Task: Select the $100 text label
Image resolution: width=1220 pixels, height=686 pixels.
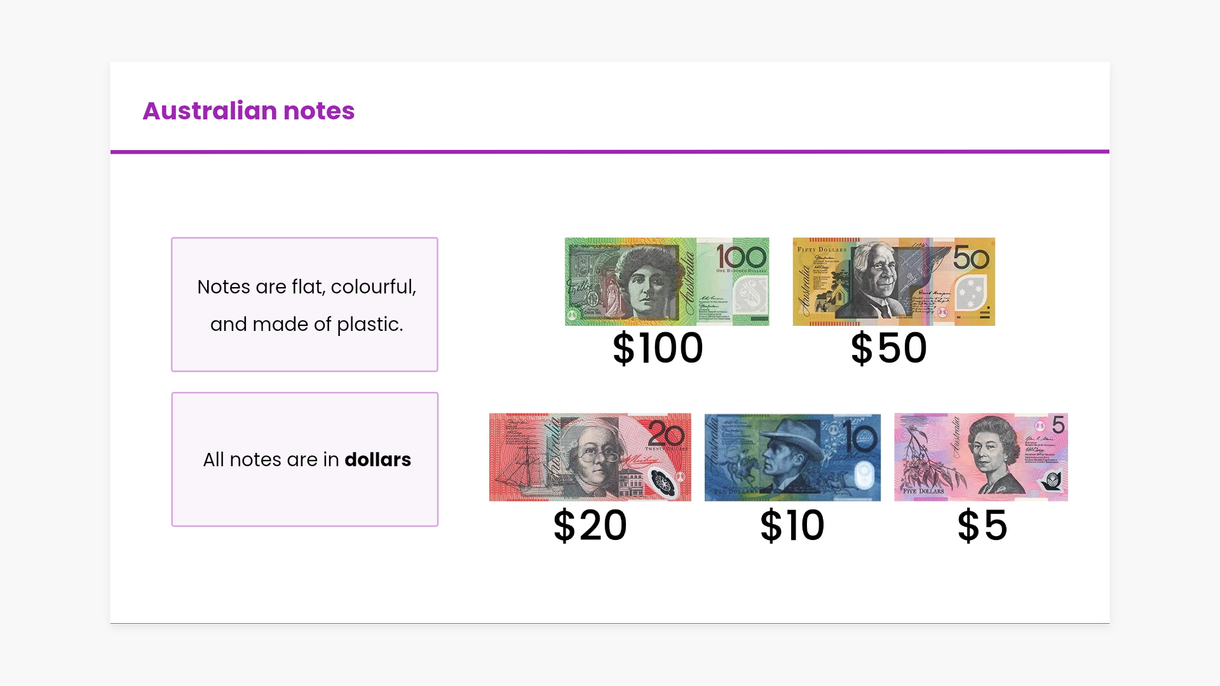Action: (658, 348)
